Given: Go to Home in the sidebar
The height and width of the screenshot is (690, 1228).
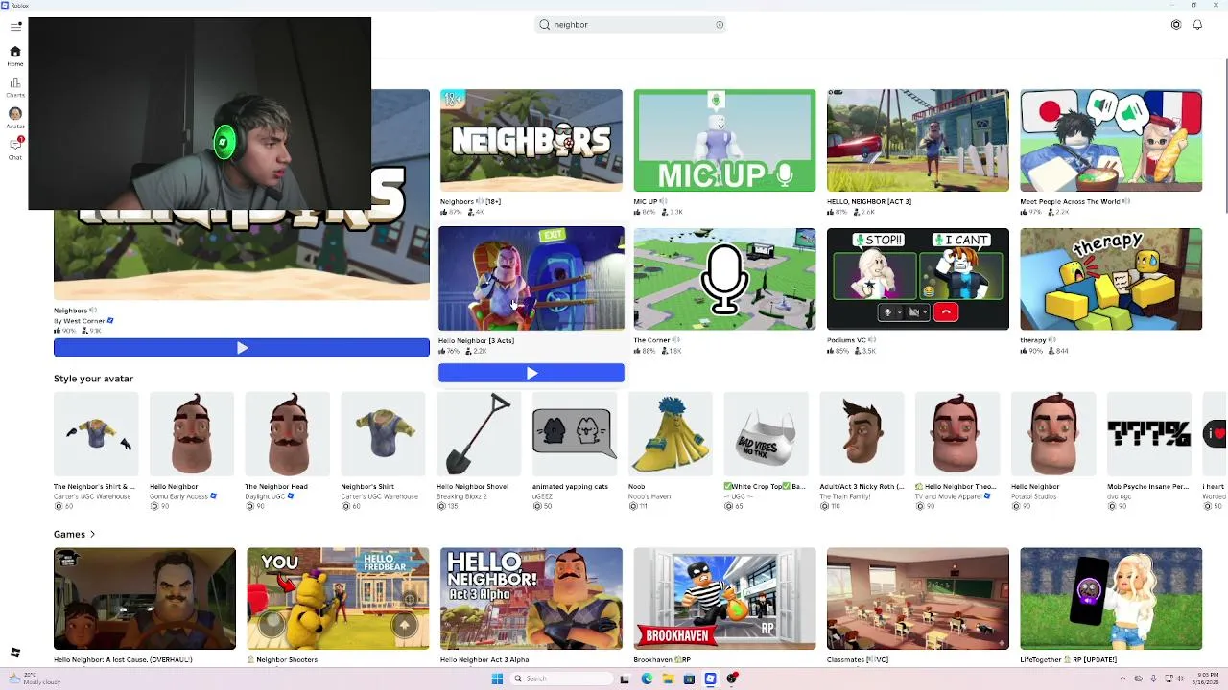Looking at the screenshot, I should coord(15,56).
